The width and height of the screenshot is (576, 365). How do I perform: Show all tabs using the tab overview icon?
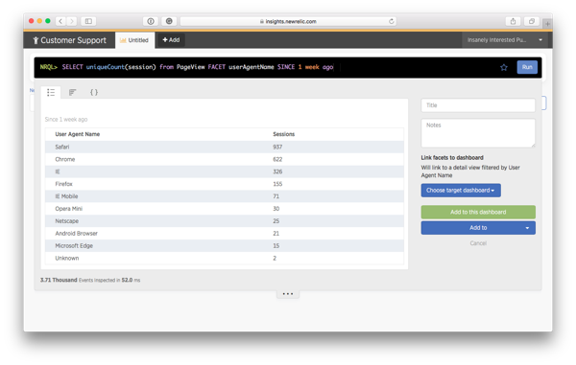click(x=532, y=21)
